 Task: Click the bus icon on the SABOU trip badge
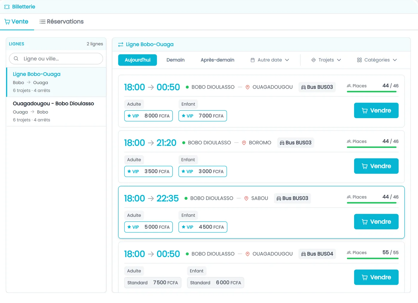[279, 198]
